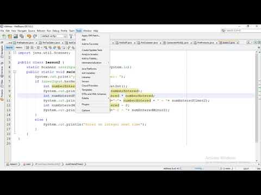Expand the Palette submenu arrow

click(108, 98)
